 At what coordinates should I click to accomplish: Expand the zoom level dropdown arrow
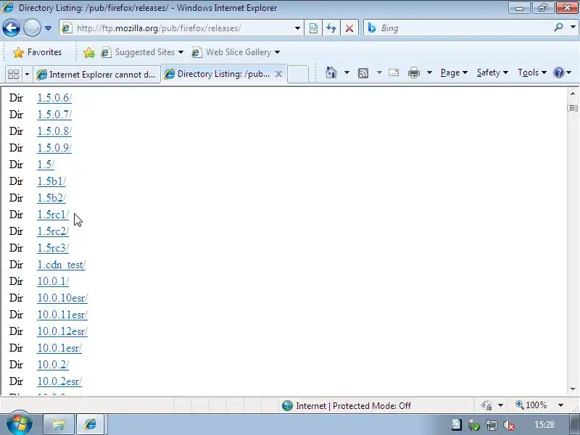coord(560,405)
